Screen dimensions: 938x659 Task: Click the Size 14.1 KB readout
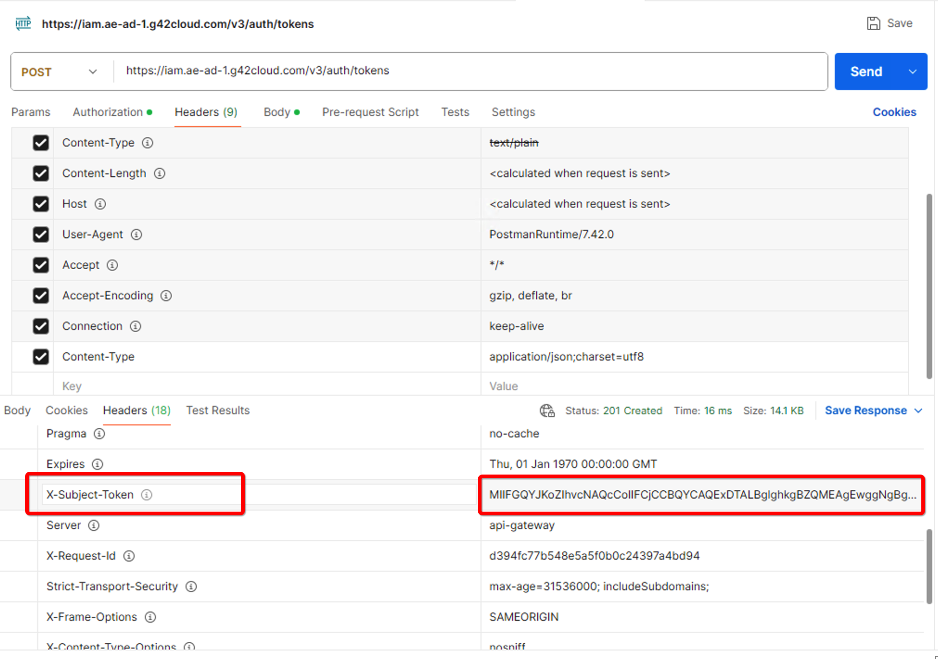click(x=773, y=411)
